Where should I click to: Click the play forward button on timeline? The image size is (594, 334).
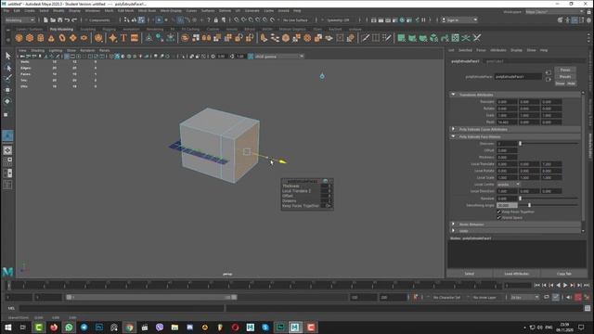click(x=565, y=285)
